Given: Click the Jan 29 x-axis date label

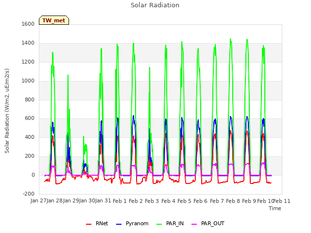Looking at the screenshot, I should (71, 201).
